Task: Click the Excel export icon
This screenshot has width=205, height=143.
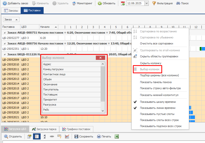Action: 117,136
